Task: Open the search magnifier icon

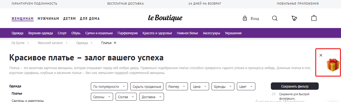Action: pyautogui.click(x=275, y=18)
